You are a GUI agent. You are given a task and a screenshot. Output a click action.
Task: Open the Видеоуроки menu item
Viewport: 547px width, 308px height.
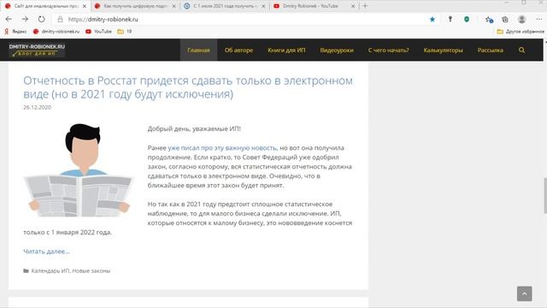(x=337, y=50)
